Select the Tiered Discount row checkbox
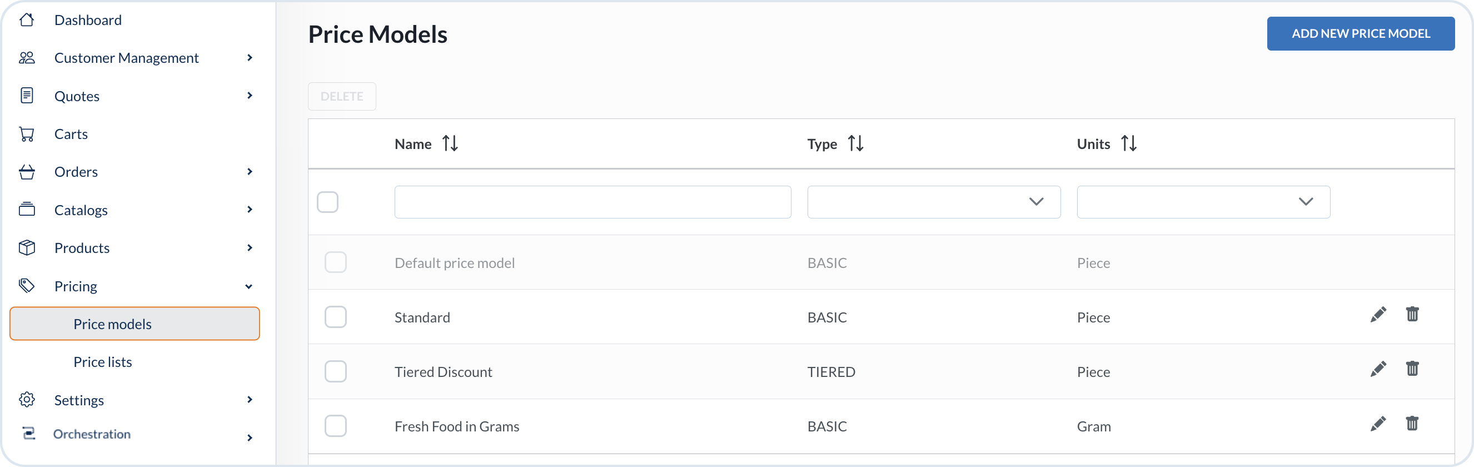The height and width of the screenshot is (467, 1474). [x=335, y=371]
